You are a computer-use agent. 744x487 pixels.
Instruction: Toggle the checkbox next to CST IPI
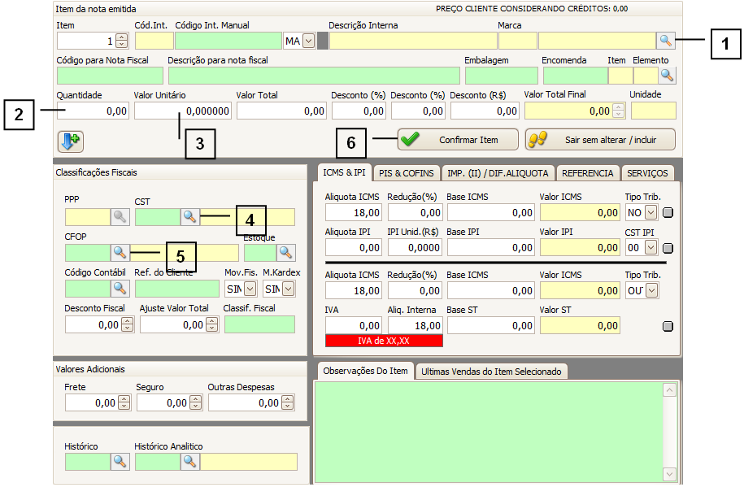[x=668, y=248]
